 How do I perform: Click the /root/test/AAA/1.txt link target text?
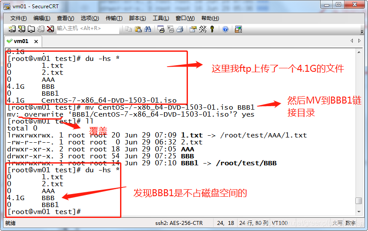(263, 135)
